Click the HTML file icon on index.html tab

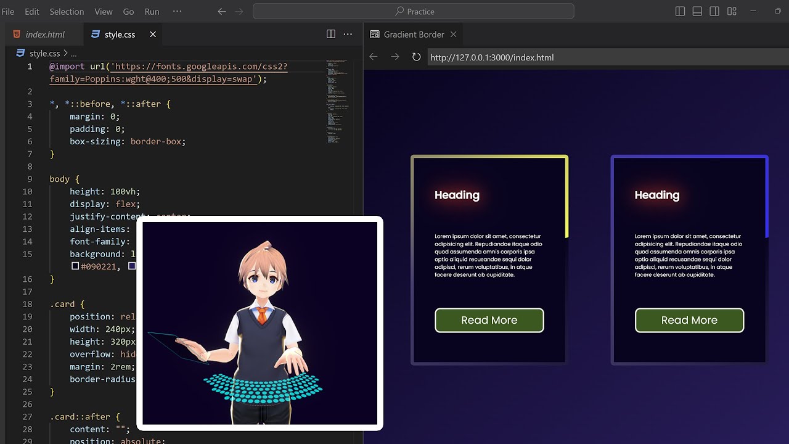(x=16, y=35)
